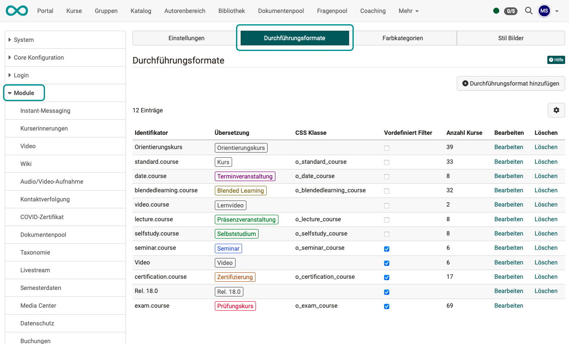Open the MS user avatar menu
Screen dimensions: 569x344
544,10
